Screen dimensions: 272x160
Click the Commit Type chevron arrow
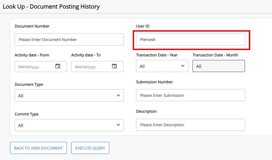point(118,125)
